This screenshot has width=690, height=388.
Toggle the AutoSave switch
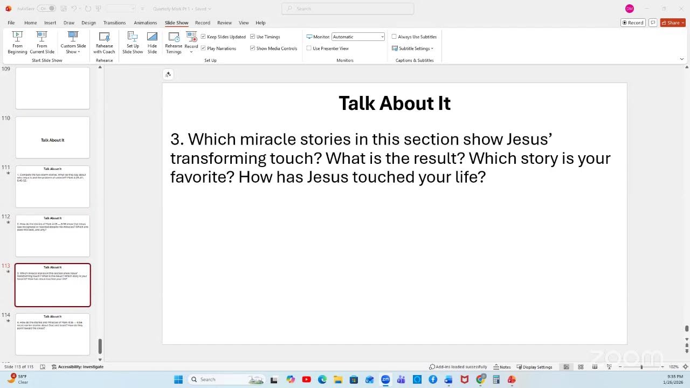[x=46, y=9]
